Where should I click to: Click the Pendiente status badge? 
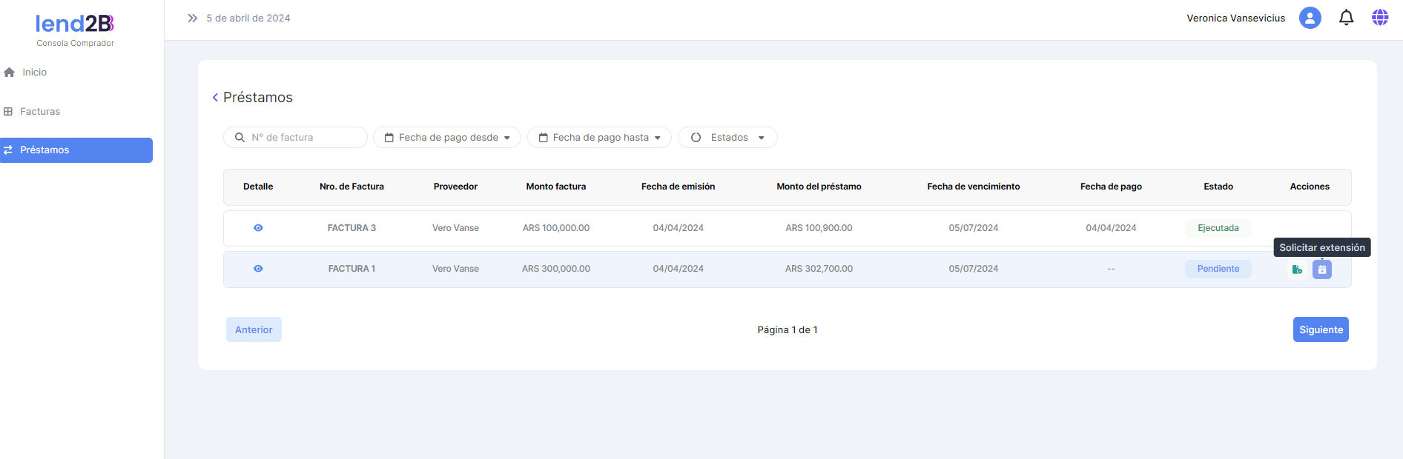pyautogui.click(x=1218, y=269)
